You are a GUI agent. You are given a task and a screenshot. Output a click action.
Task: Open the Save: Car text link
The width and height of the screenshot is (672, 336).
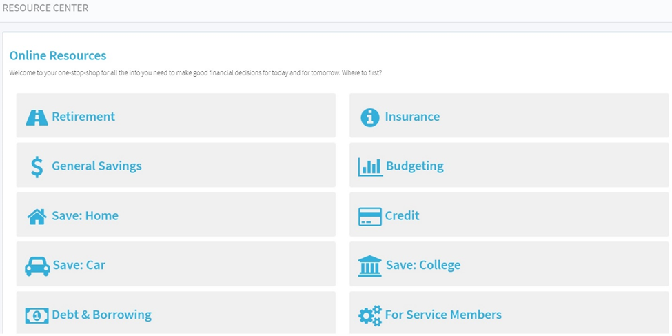click(79, 265)
